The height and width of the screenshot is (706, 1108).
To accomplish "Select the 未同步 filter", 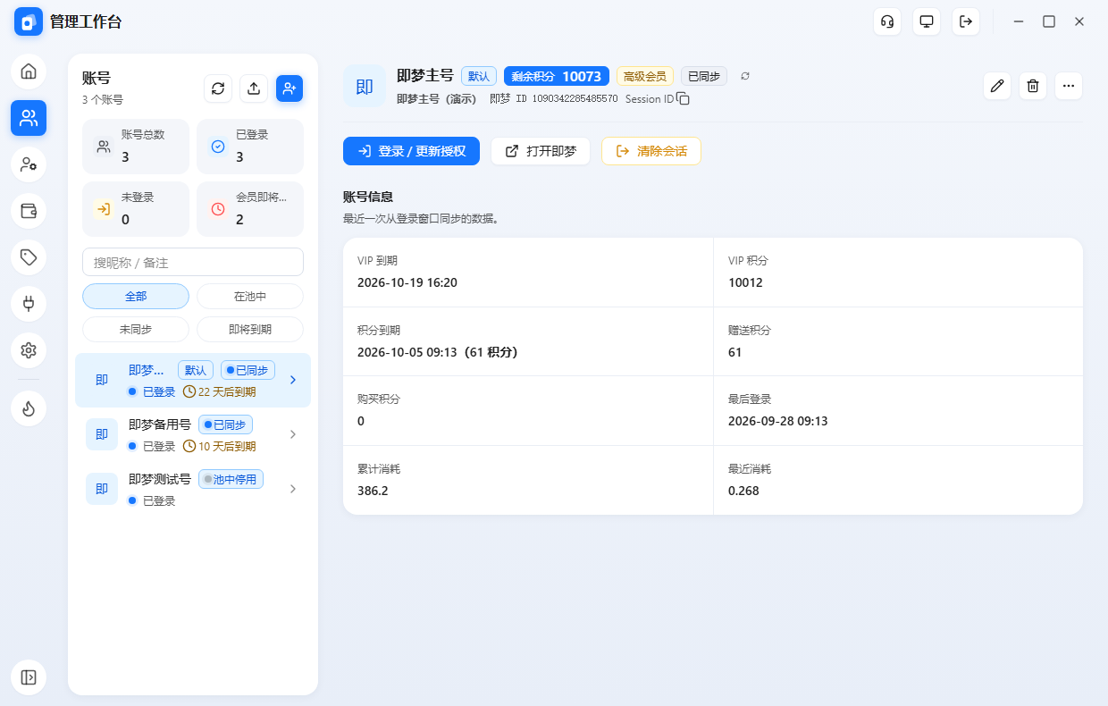I will tap(136, 329).
